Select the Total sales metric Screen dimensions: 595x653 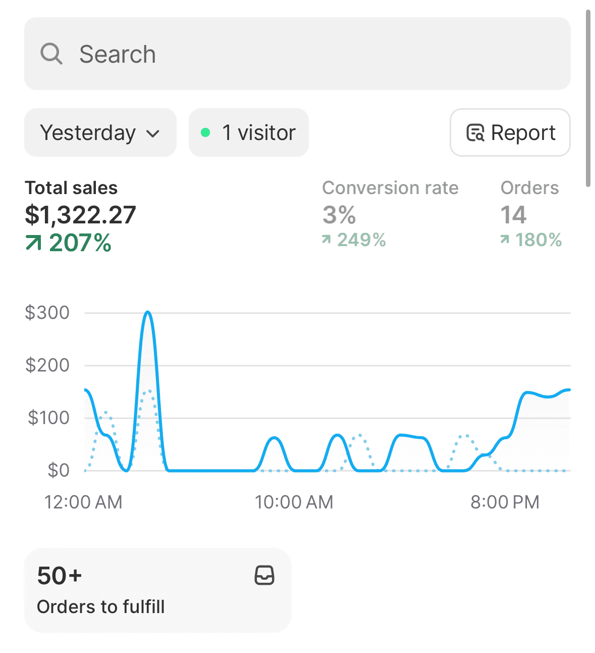81,216
